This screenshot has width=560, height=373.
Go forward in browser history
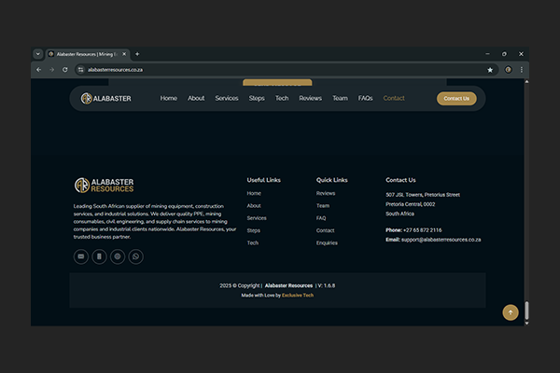pyautogui.click(x=51, y=70)
